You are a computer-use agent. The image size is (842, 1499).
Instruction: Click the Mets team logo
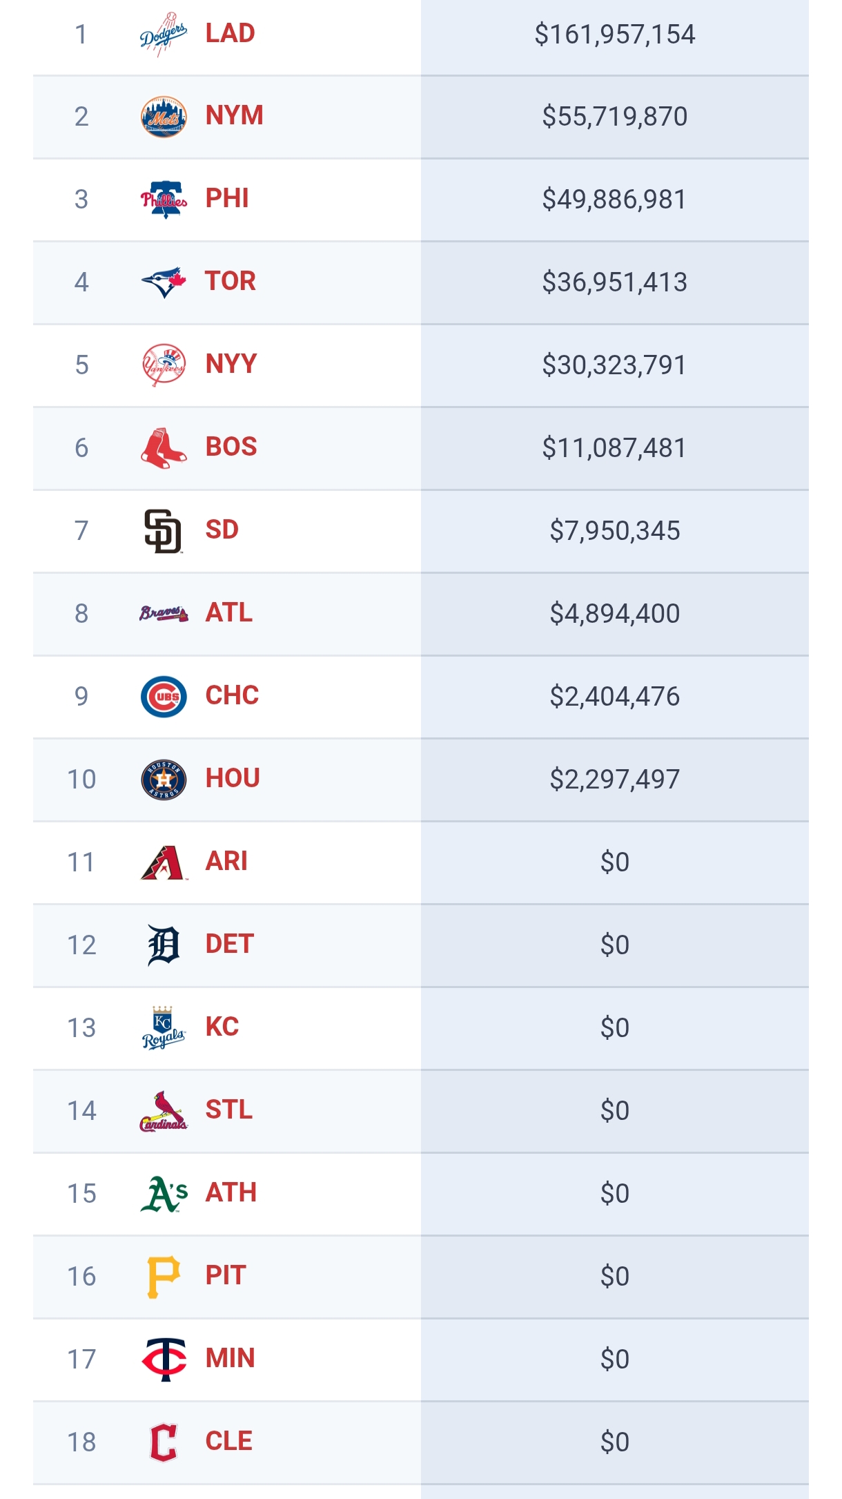164,117
